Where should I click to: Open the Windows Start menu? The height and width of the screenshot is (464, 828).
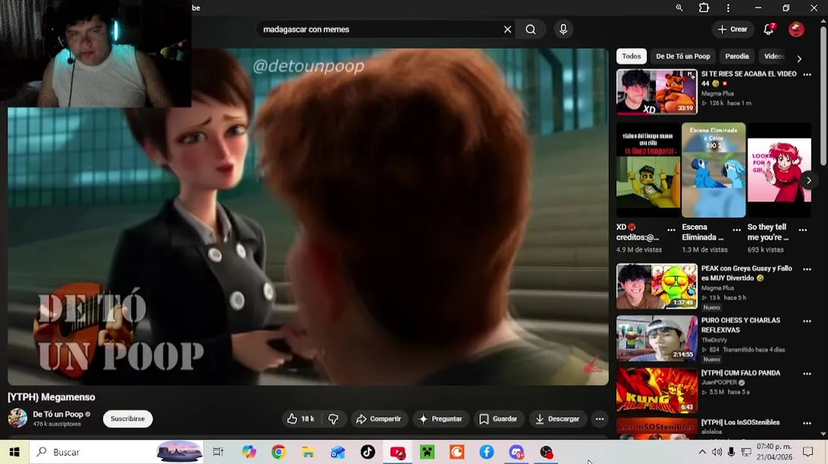pos(14,452)
